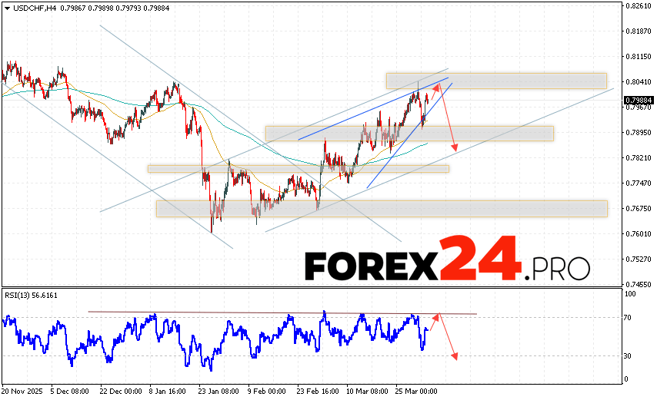Click the 0.82610 price axis label
This screenshot has width=657, height=400.
tap(638, 6)
